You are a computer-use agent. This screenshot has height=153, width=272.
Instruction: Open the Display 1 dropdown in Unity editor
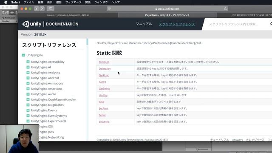(x=9, y=21)
